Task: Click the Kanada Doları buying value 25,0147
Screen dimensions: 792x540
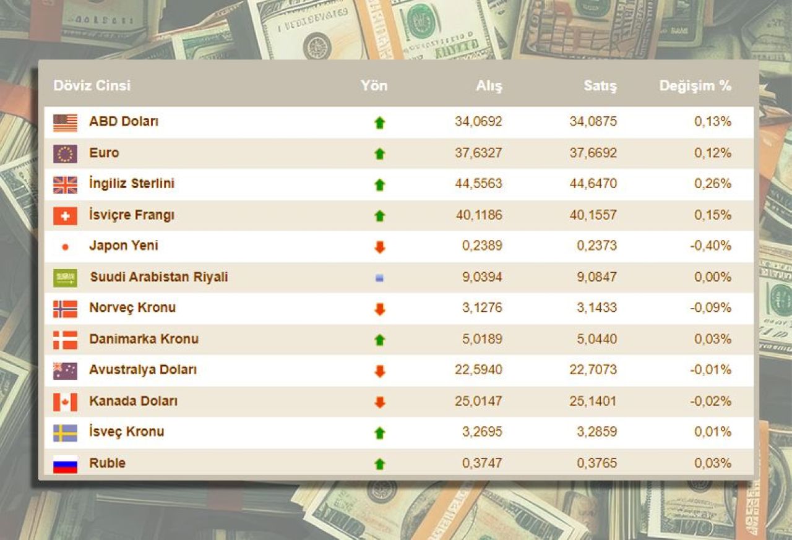Action: (478, 401)
